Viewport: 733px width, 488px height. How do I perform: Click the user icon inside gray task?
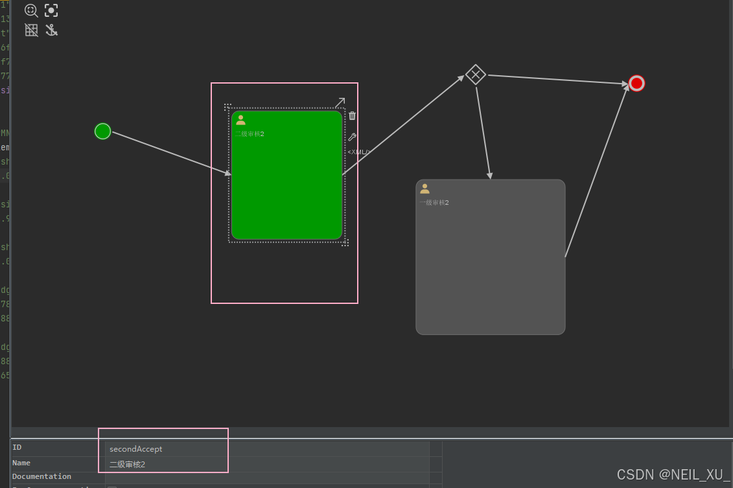pyautogui.click(x=425, y=189)
